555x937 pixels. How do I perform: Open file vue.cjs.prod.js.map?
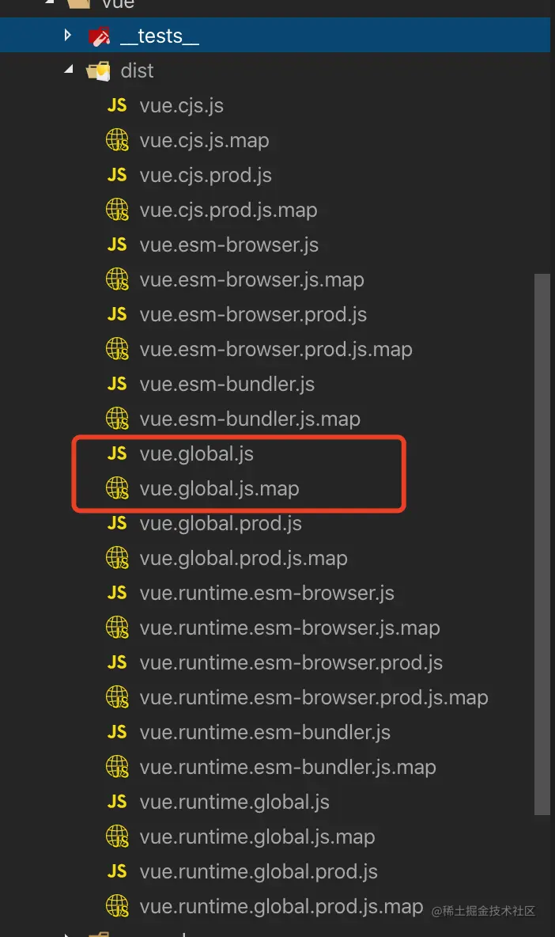click(x=228, y=211)
